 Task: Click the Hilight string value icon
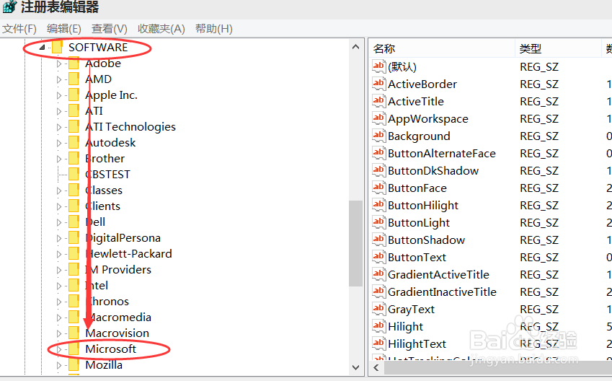click(x=378, y=326)
